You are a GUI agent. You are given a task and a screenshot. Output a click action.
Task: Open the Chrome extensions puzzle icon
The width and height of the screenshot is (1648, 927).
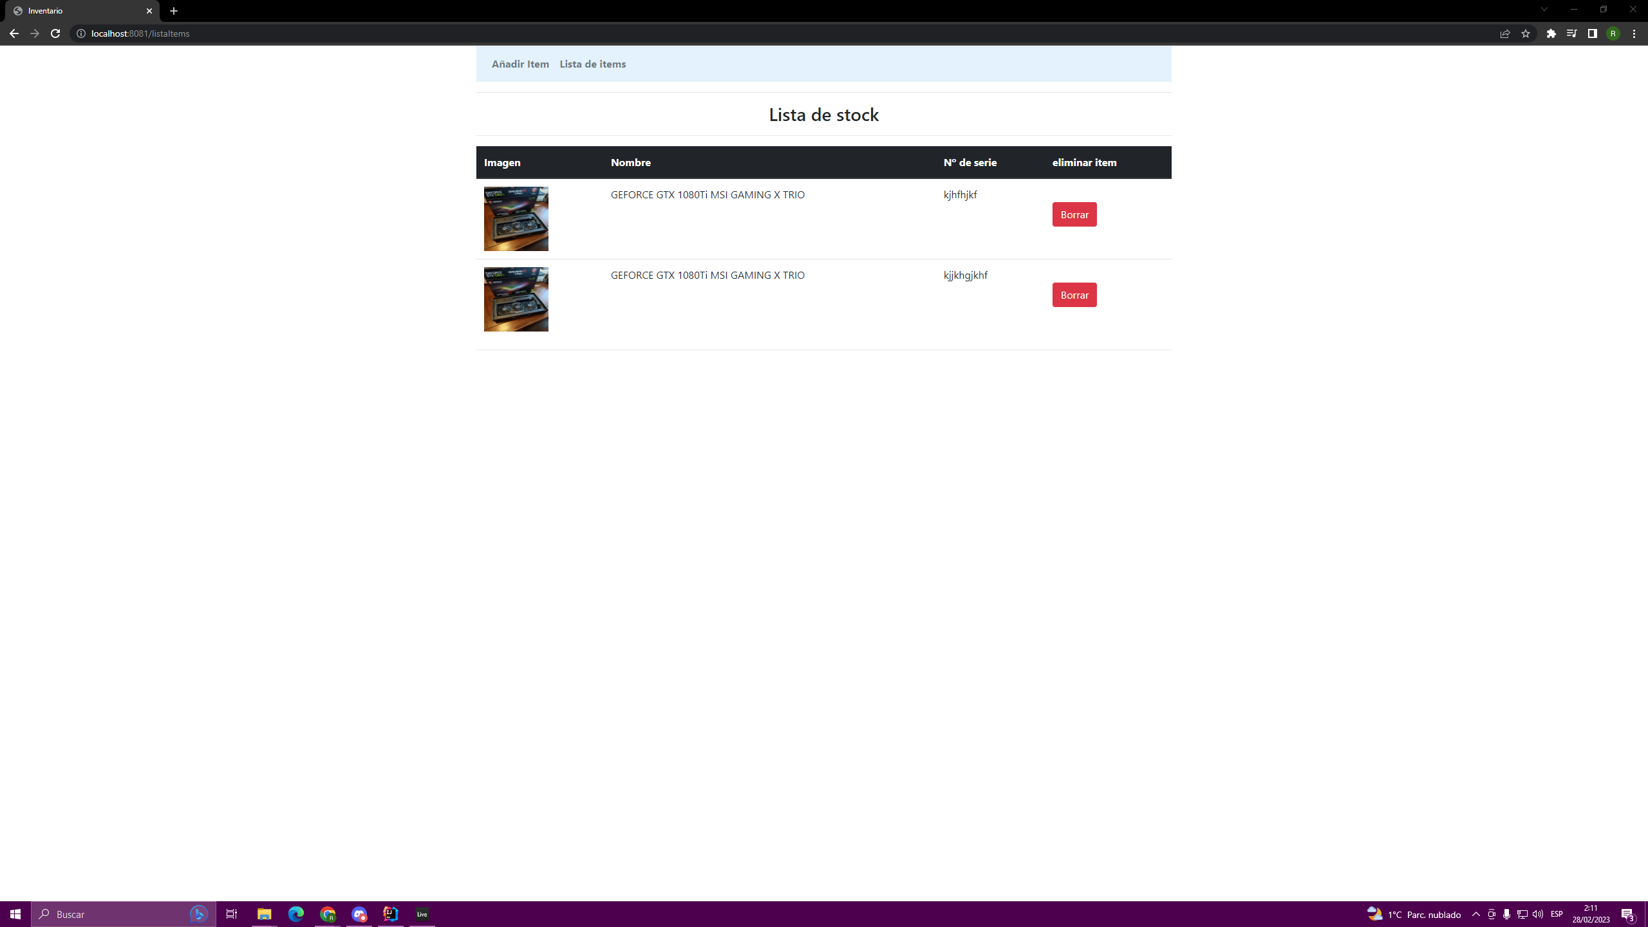tap(1551, 33)
